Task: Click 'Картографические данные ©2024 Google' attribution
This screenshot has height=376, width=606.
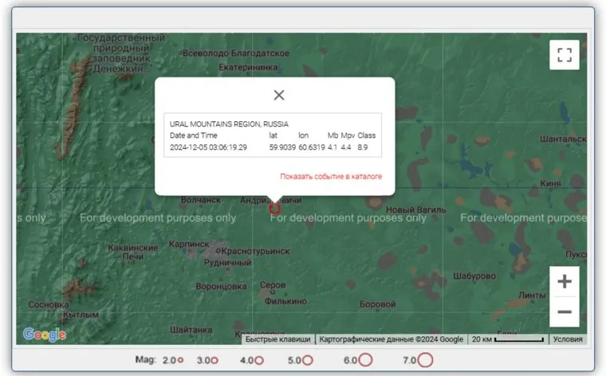Action: click(391, 339)
